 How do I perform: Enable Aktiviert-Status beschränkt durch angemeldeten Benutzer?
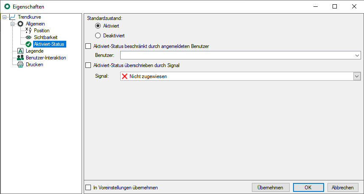88,46
